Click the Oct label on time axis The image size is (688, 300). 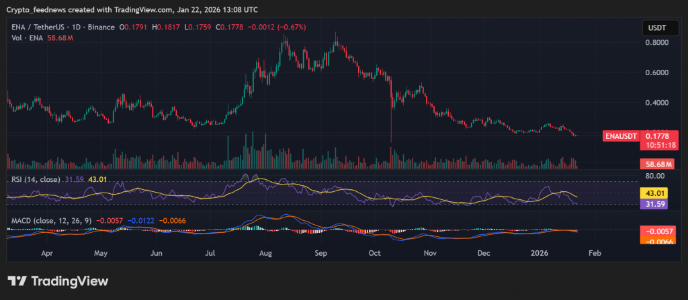click(376, 254)
